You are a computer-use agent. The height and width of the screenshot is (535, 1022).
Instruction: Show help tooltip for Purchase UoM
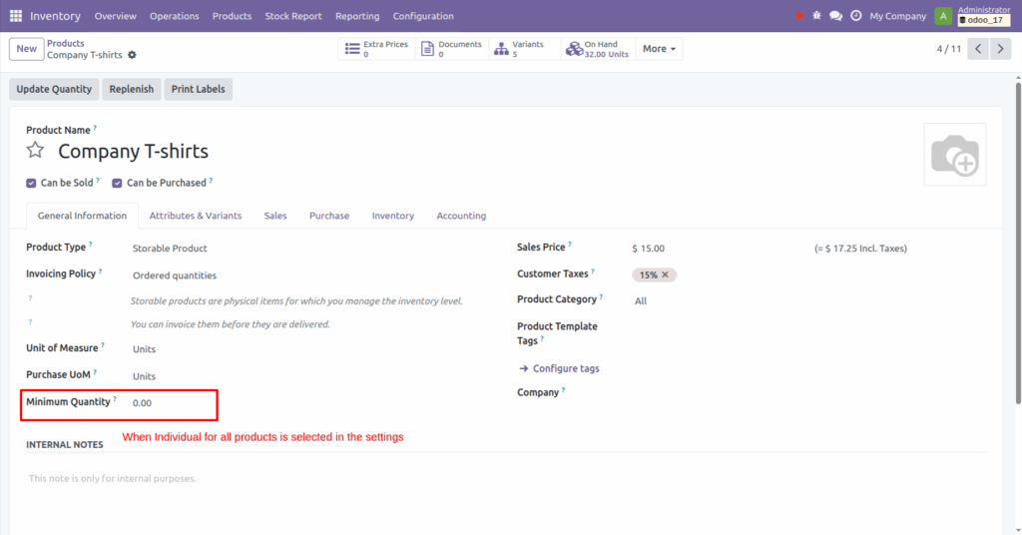pyautogui.click(x=95, y=372)
